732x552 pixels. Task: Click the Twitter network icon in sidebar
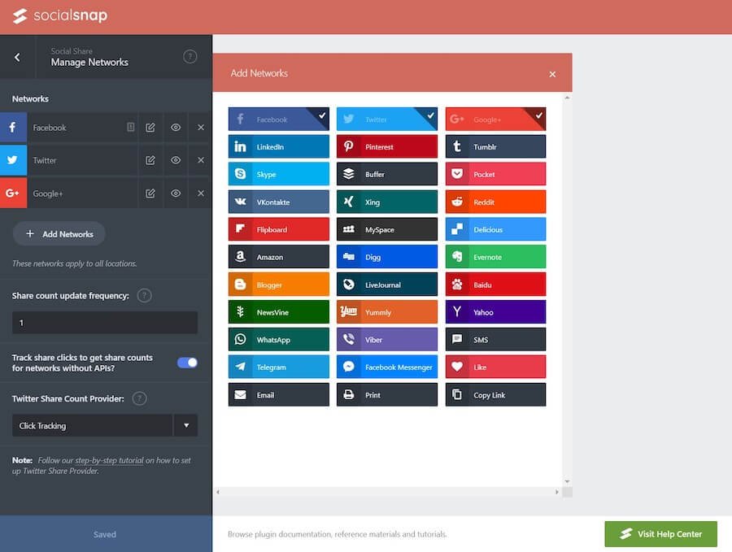pos(13,160)
